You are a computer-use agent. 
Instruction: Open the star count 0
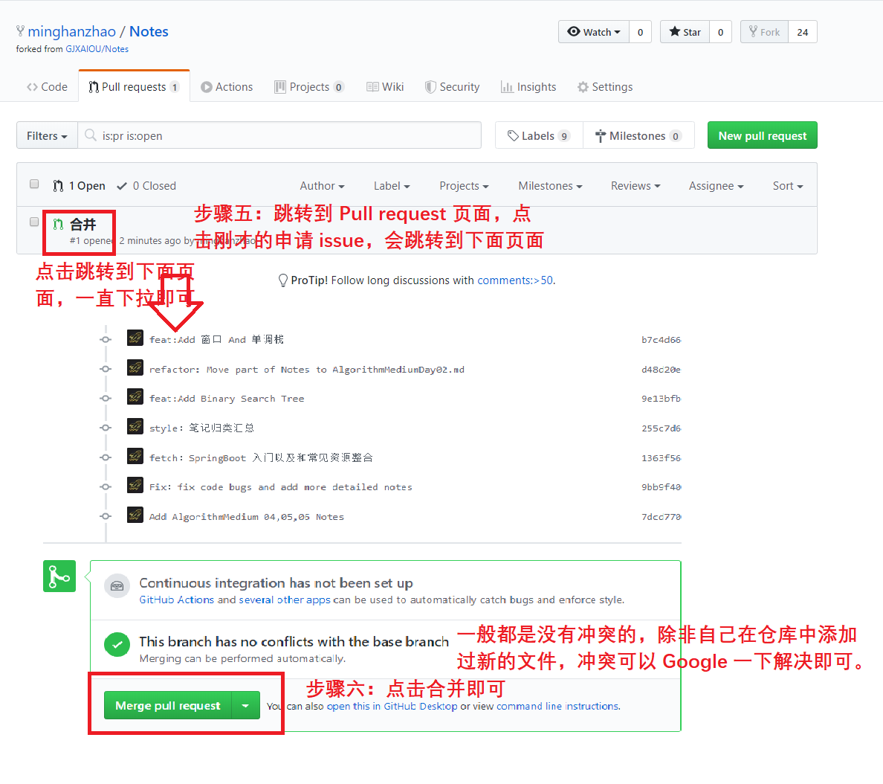(x=720, y=32)
